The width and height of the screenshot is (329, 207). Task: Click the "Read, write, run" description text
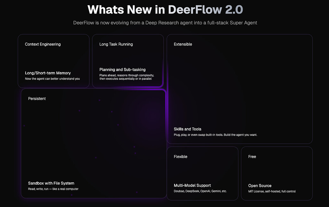(x=53, y=189)
